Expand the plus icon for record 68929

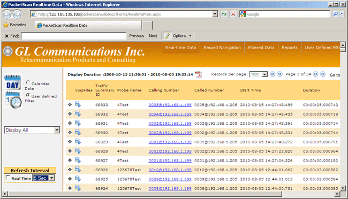70,142
